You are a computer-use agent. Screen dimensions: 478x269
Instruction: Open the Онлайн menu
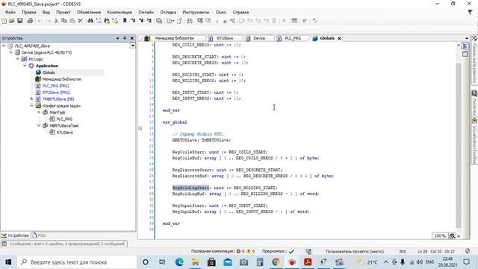(146, 12)
